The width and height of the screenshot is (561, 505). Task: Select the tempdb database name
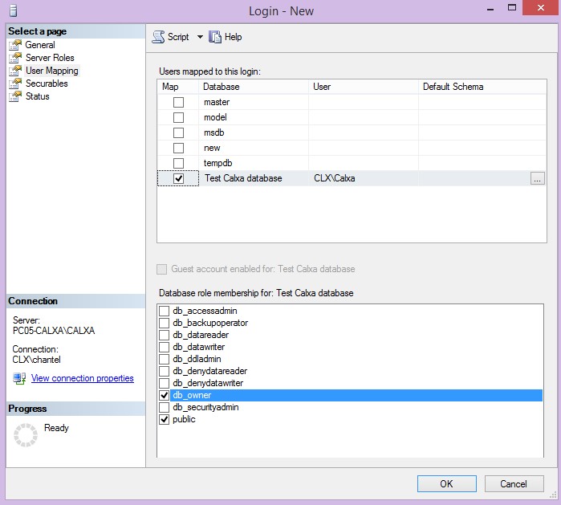coord(217,163)
